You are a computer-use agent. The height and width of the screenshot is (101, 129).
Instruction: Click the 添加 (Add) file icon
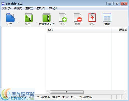pyautogui.click(x=63, y=17)
